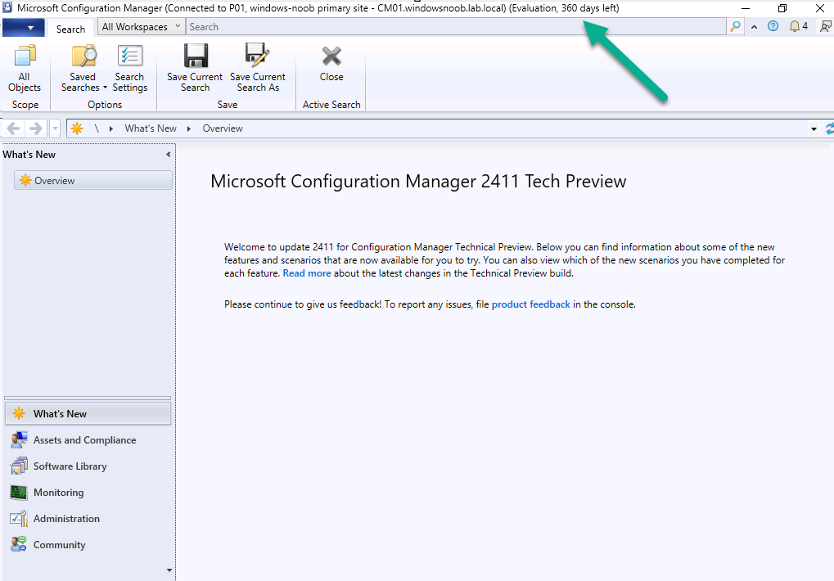Click the 2411 Tech Preview heading
Screen dimensions: 834x581
pos(418,182)
